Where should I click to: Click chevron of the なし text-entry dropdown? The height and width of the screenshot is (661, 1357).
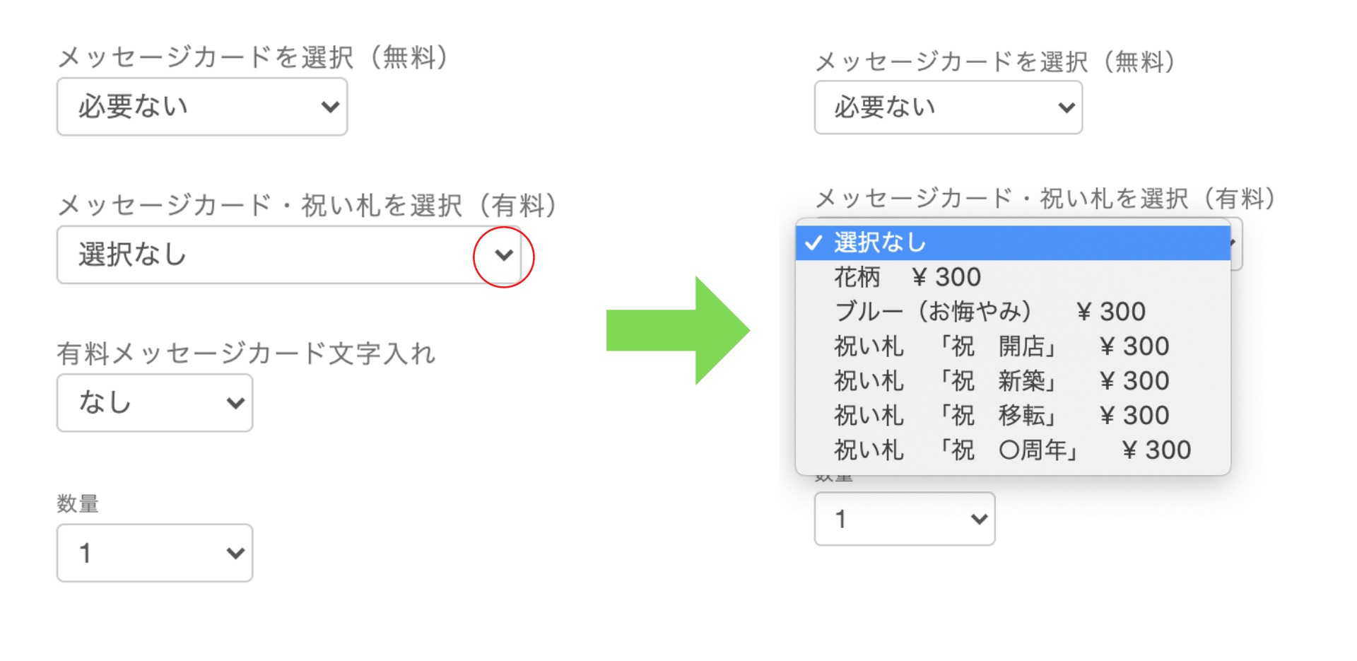click(x=235, y=404)
